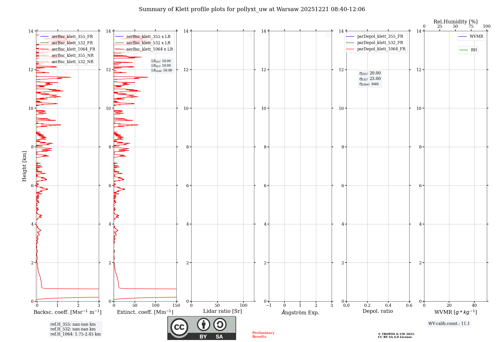
Task: Click the η532 depolarization constant annotation
Action: pos(370,79)
